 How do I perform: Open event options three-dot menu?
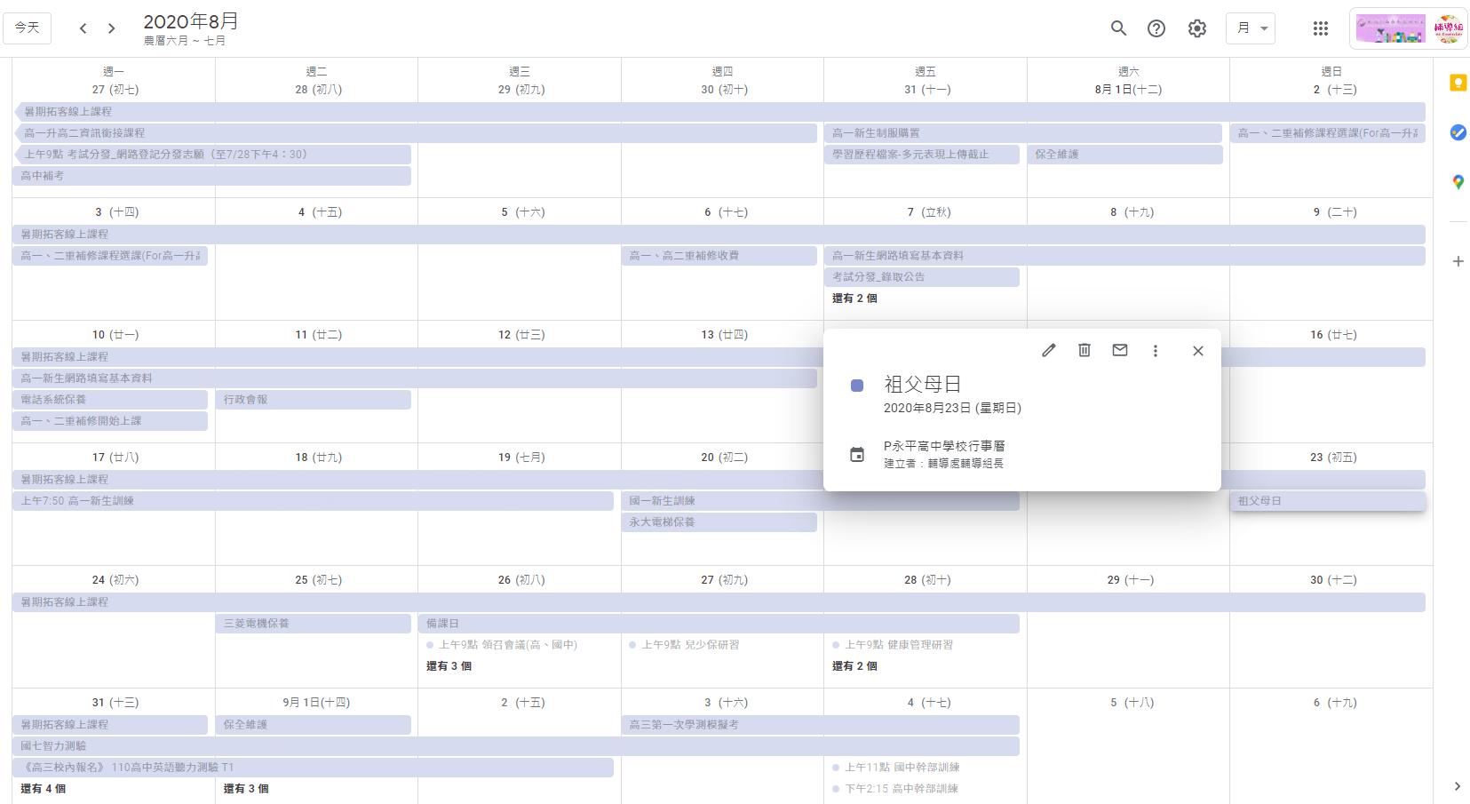(x=1156, y=351)
